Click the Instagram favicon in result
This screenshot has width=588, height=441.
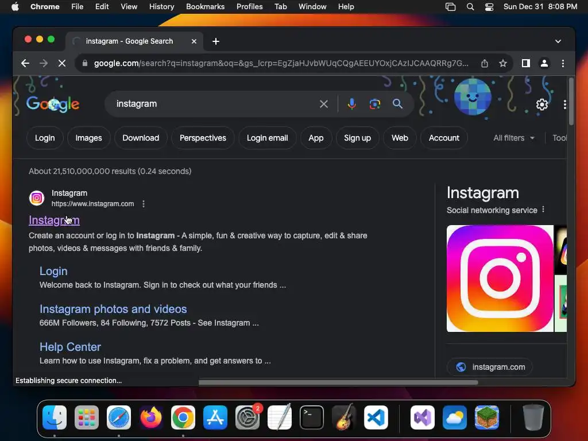[x=37, y=198]
